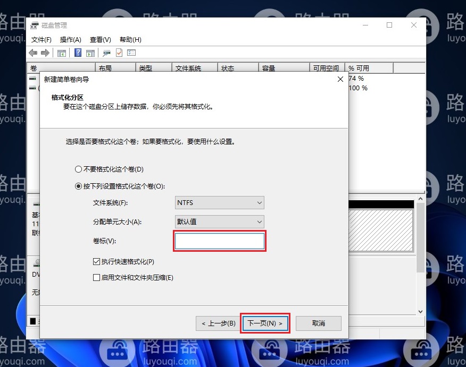Select the first volume row drive icon

[32, 79]
